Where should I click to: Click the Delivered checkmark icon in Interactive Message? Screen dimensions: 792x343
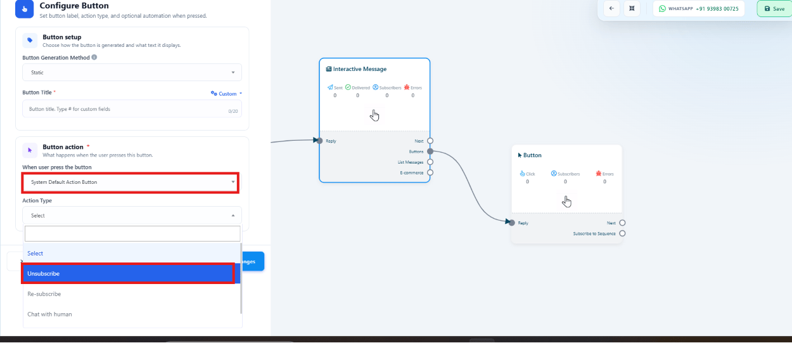coord(348,87)
